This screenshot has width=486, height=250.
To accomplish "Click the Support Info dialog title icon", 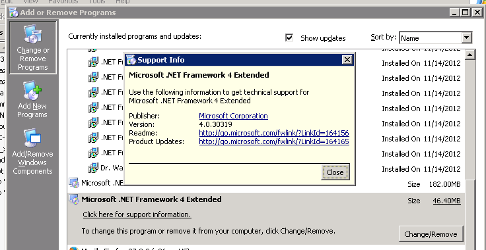I will coord(131,60).
